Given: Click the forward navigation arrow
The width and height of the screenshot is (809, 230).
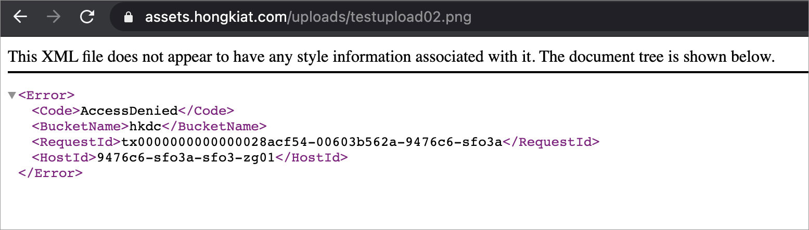Looking at the screenshot, I should 53,17.
